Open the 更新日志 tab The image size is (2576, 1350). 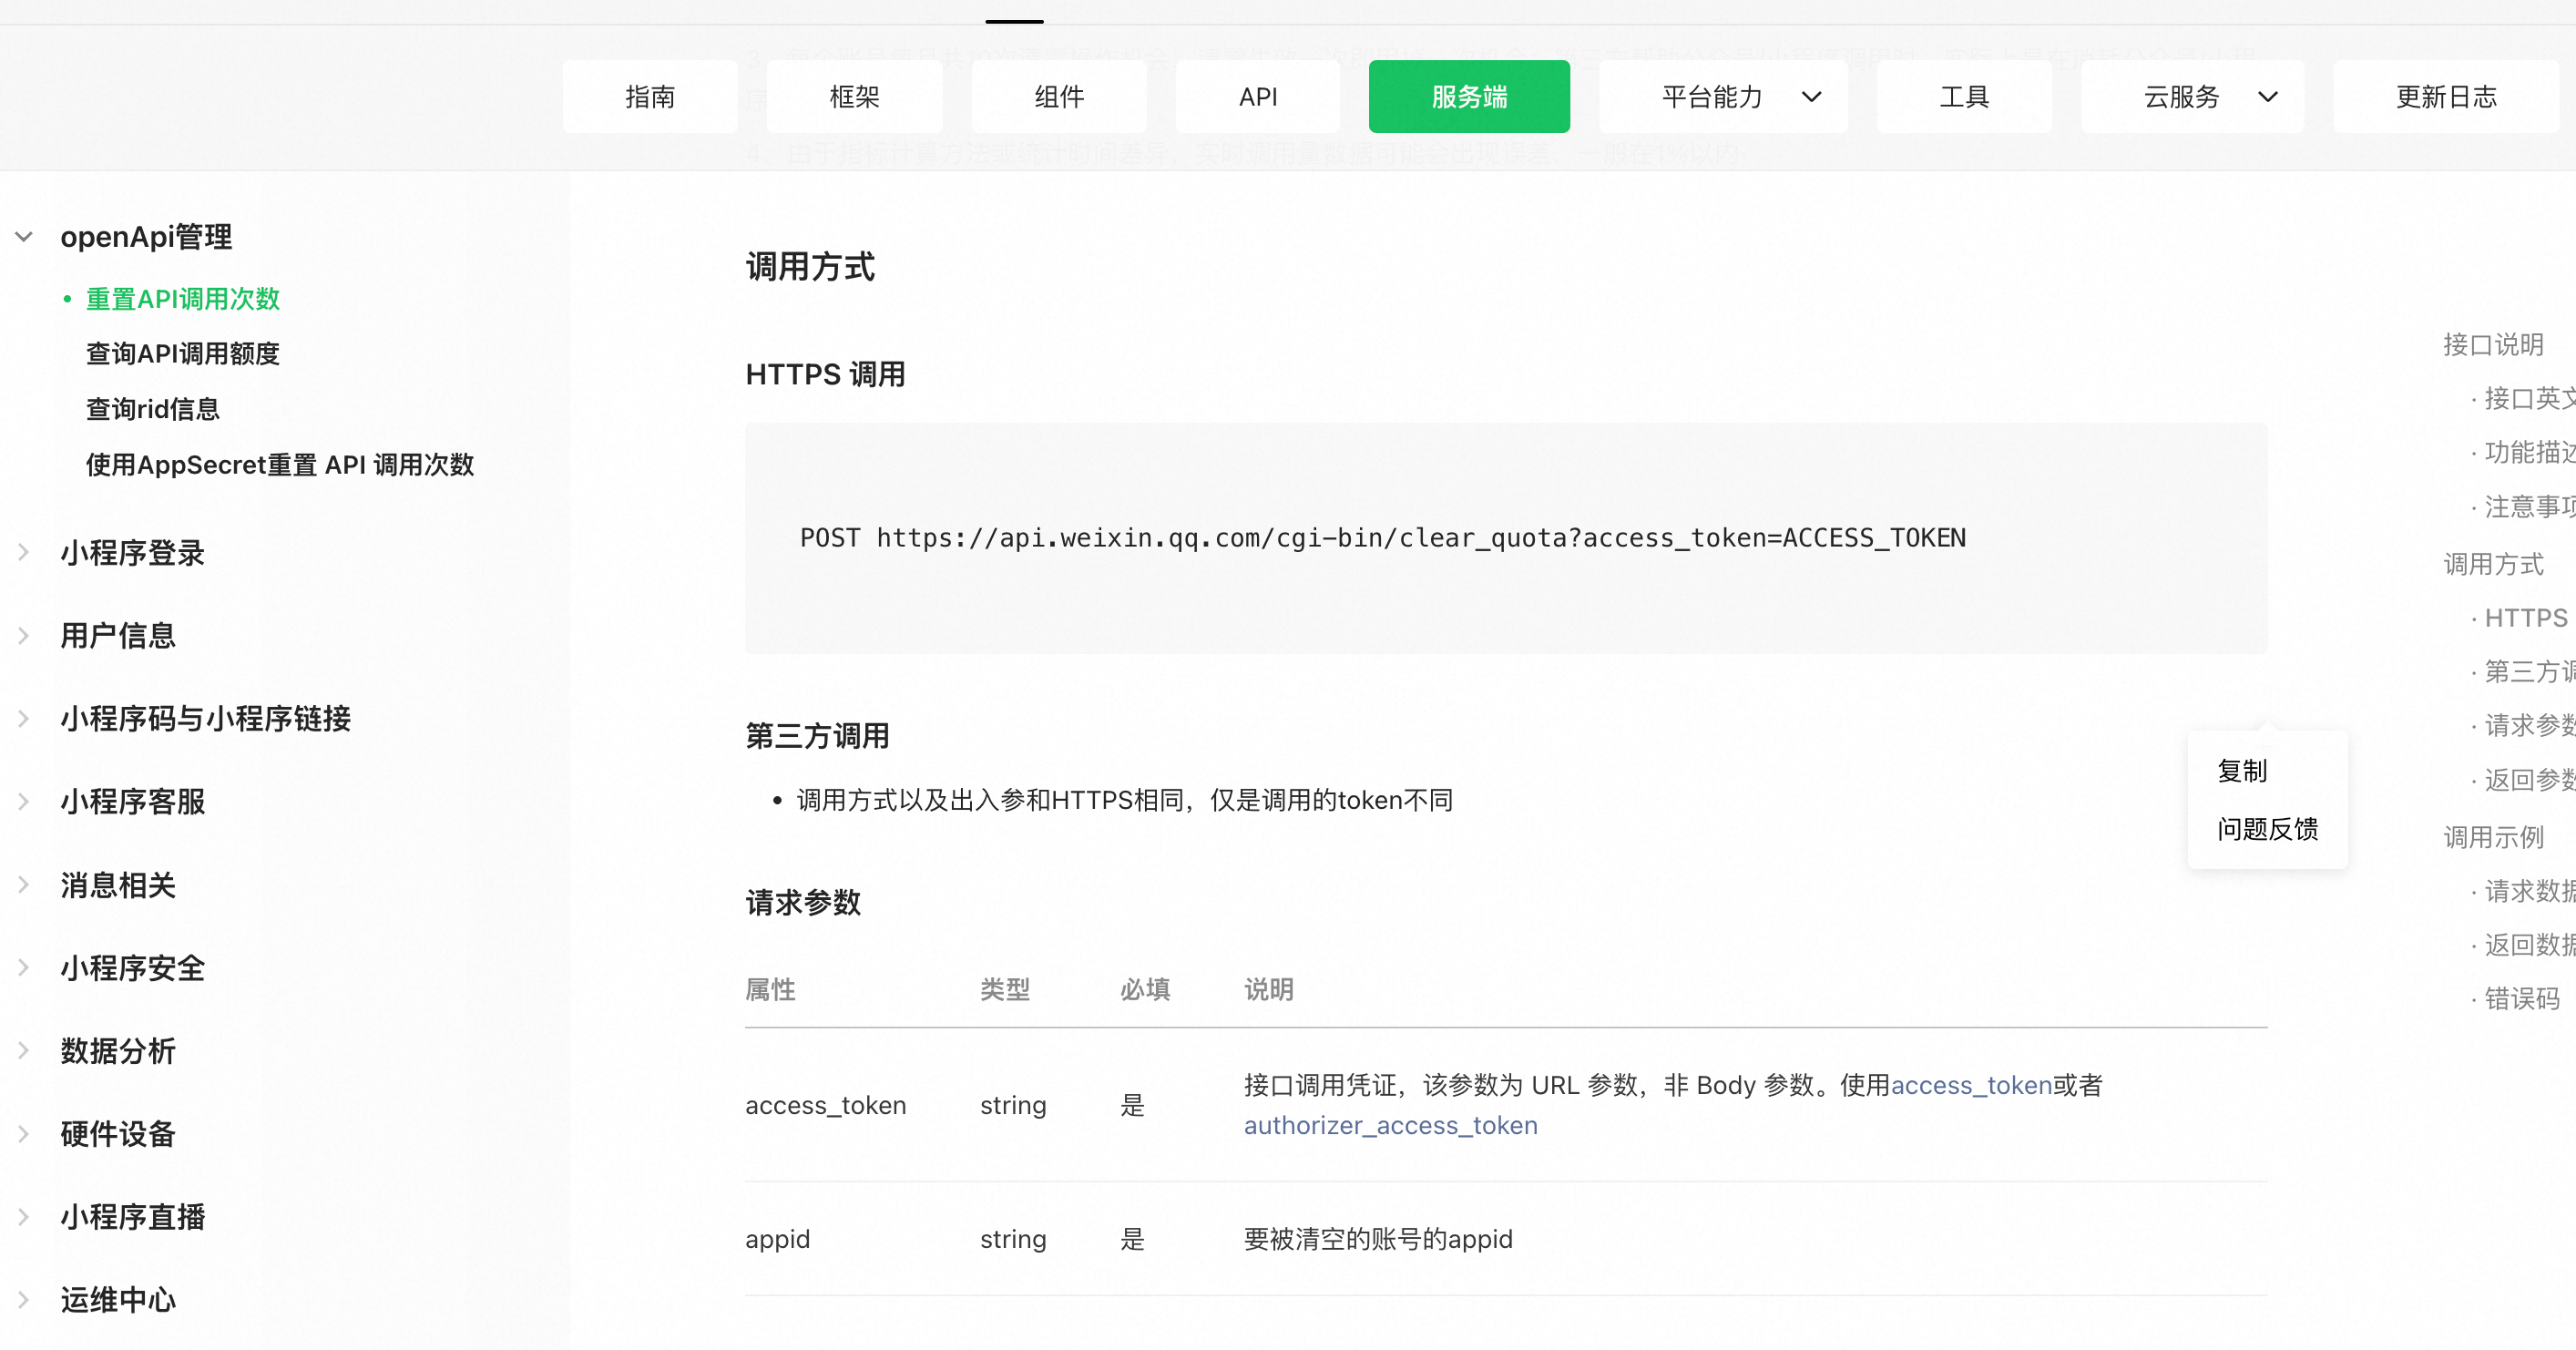tap(2446, 97)
